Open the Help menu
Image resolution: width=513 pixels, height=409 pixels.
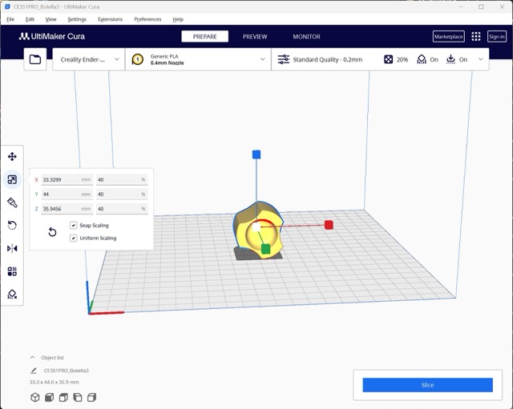178,19
